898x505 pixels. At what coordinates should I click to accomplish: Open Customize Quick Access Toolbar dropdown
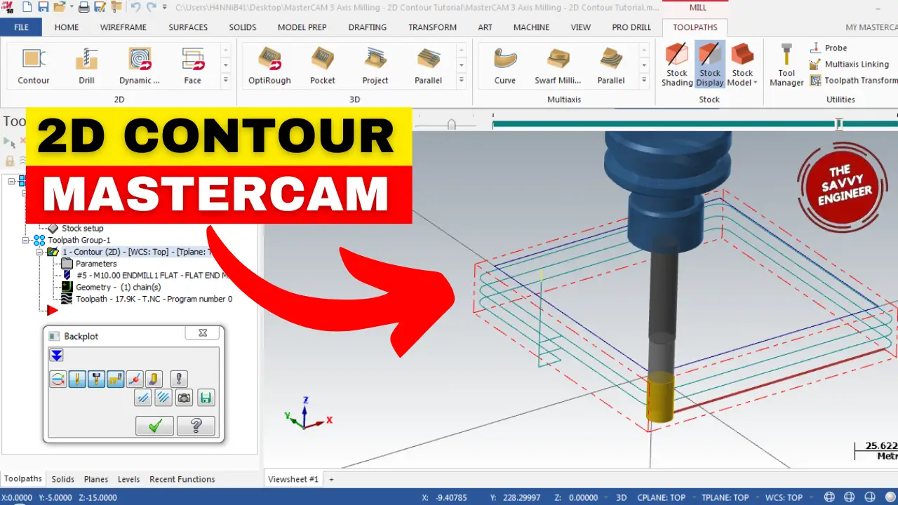(165, 7)
